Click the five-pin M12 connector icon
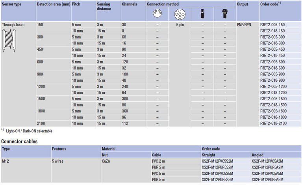 [x=179, y=15]
